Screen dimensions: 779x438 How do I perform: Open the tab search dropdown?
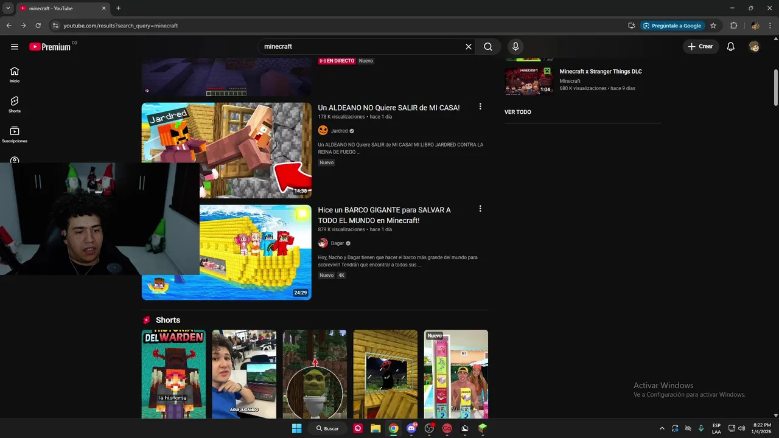pos(8,9)
